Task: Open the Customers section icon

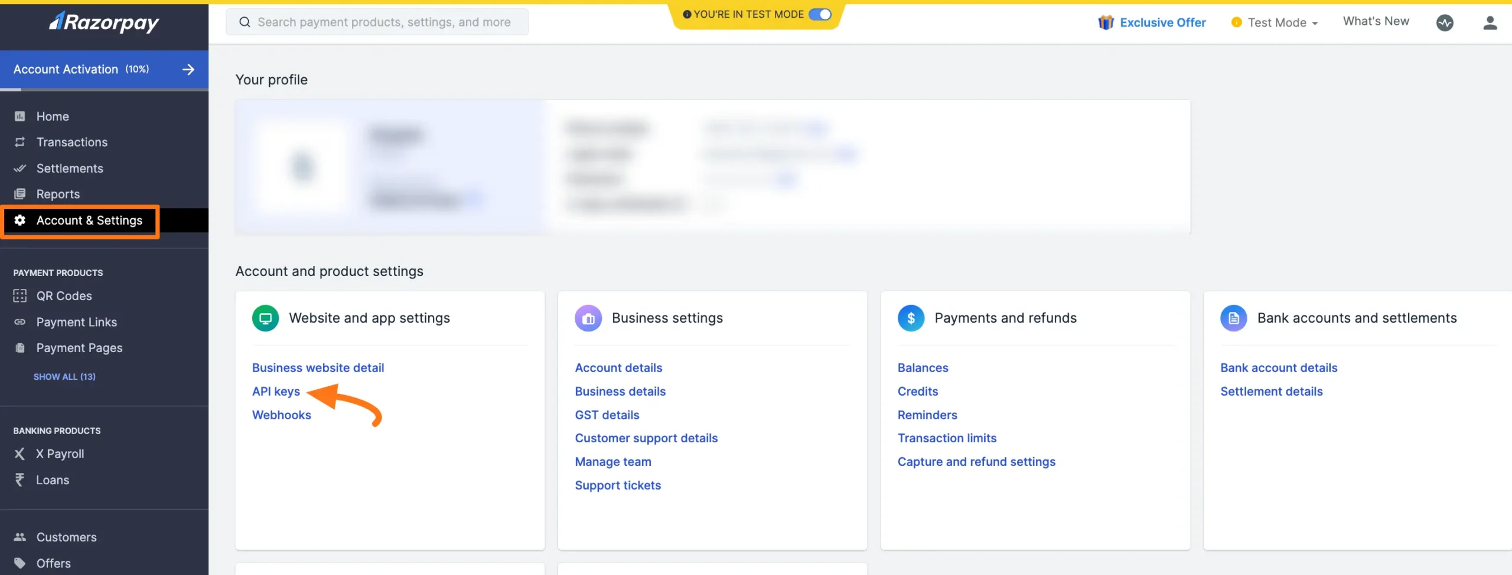Action: (19, 537)
